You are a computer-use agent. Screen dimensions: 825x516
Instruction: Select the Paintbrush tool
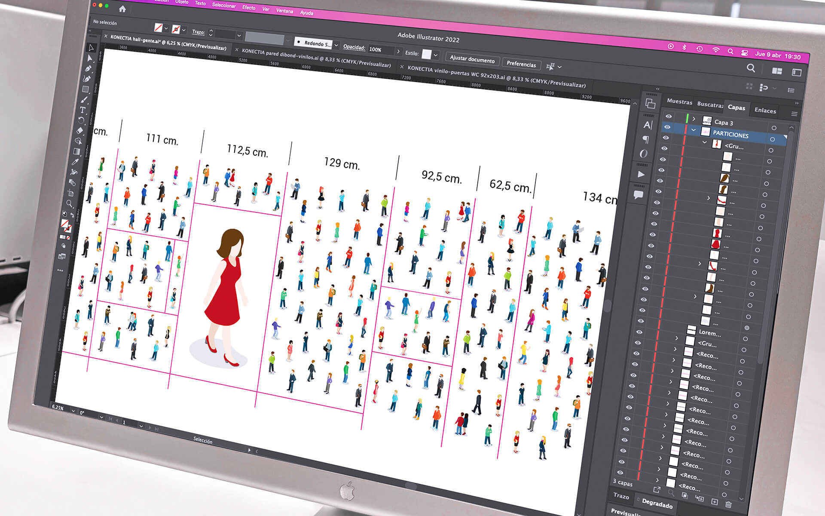84,99
